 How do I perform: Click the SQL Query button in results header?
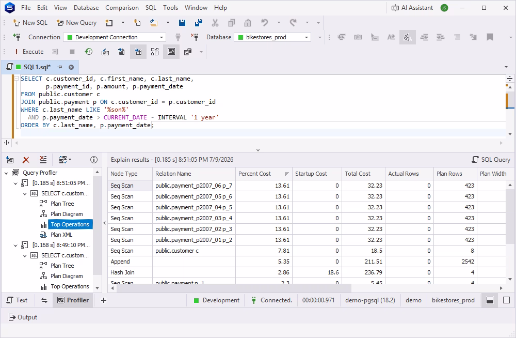coord(491,160)
